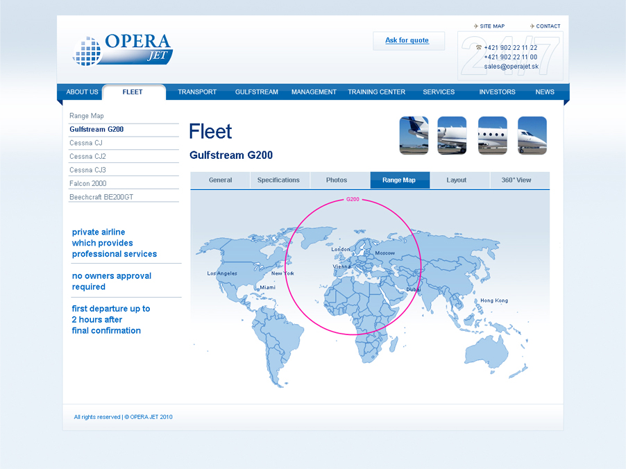
Task: Click the Fleet page heading
Action: point(210,131)
